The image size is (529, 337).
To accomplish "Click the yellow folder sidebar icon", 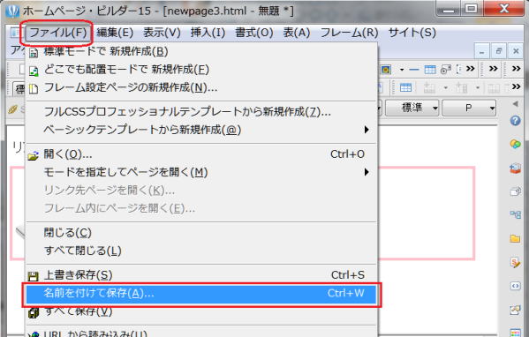I will (515, 238).
